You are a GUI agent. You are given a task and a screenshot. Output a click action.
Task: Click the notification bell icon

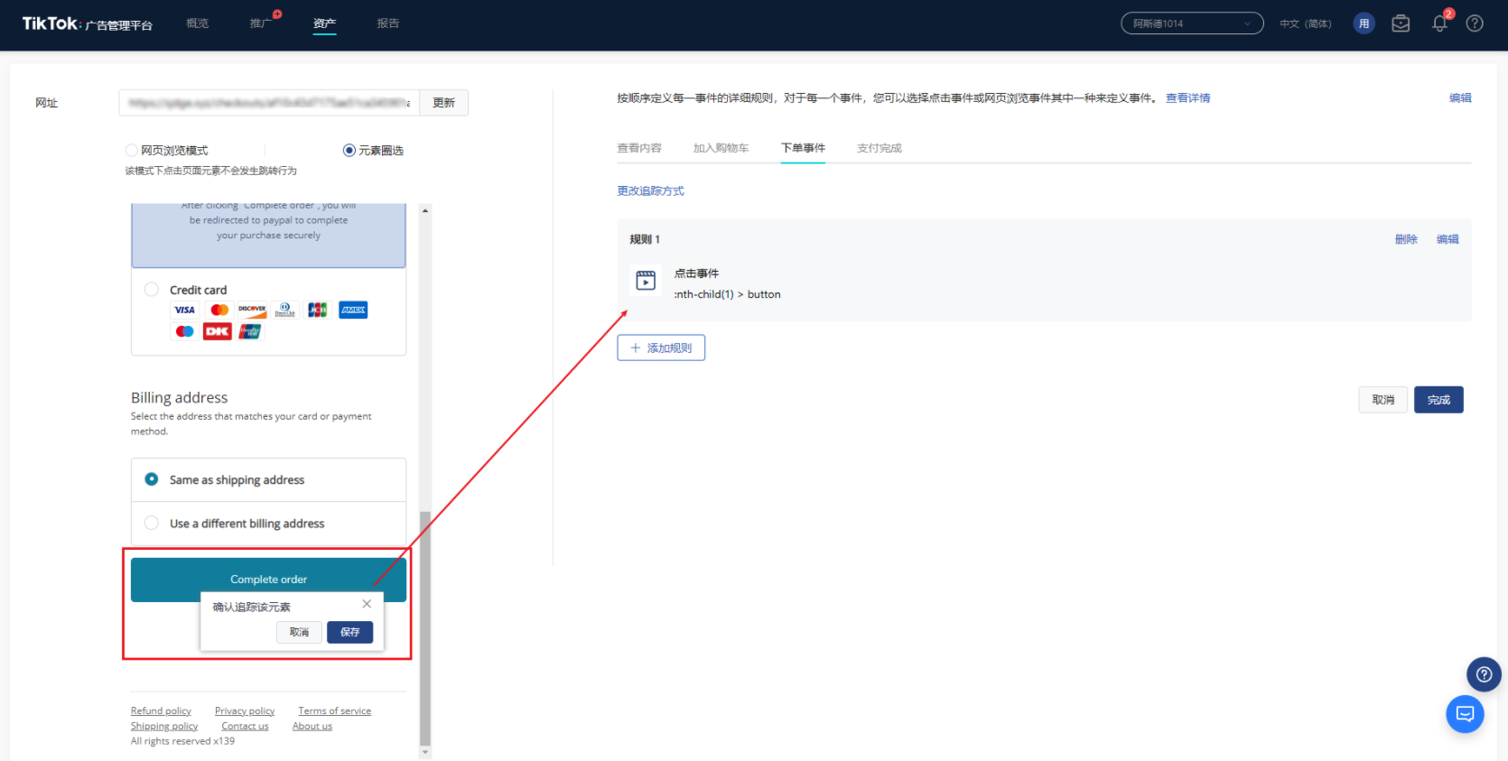(x=1439, y=24)
